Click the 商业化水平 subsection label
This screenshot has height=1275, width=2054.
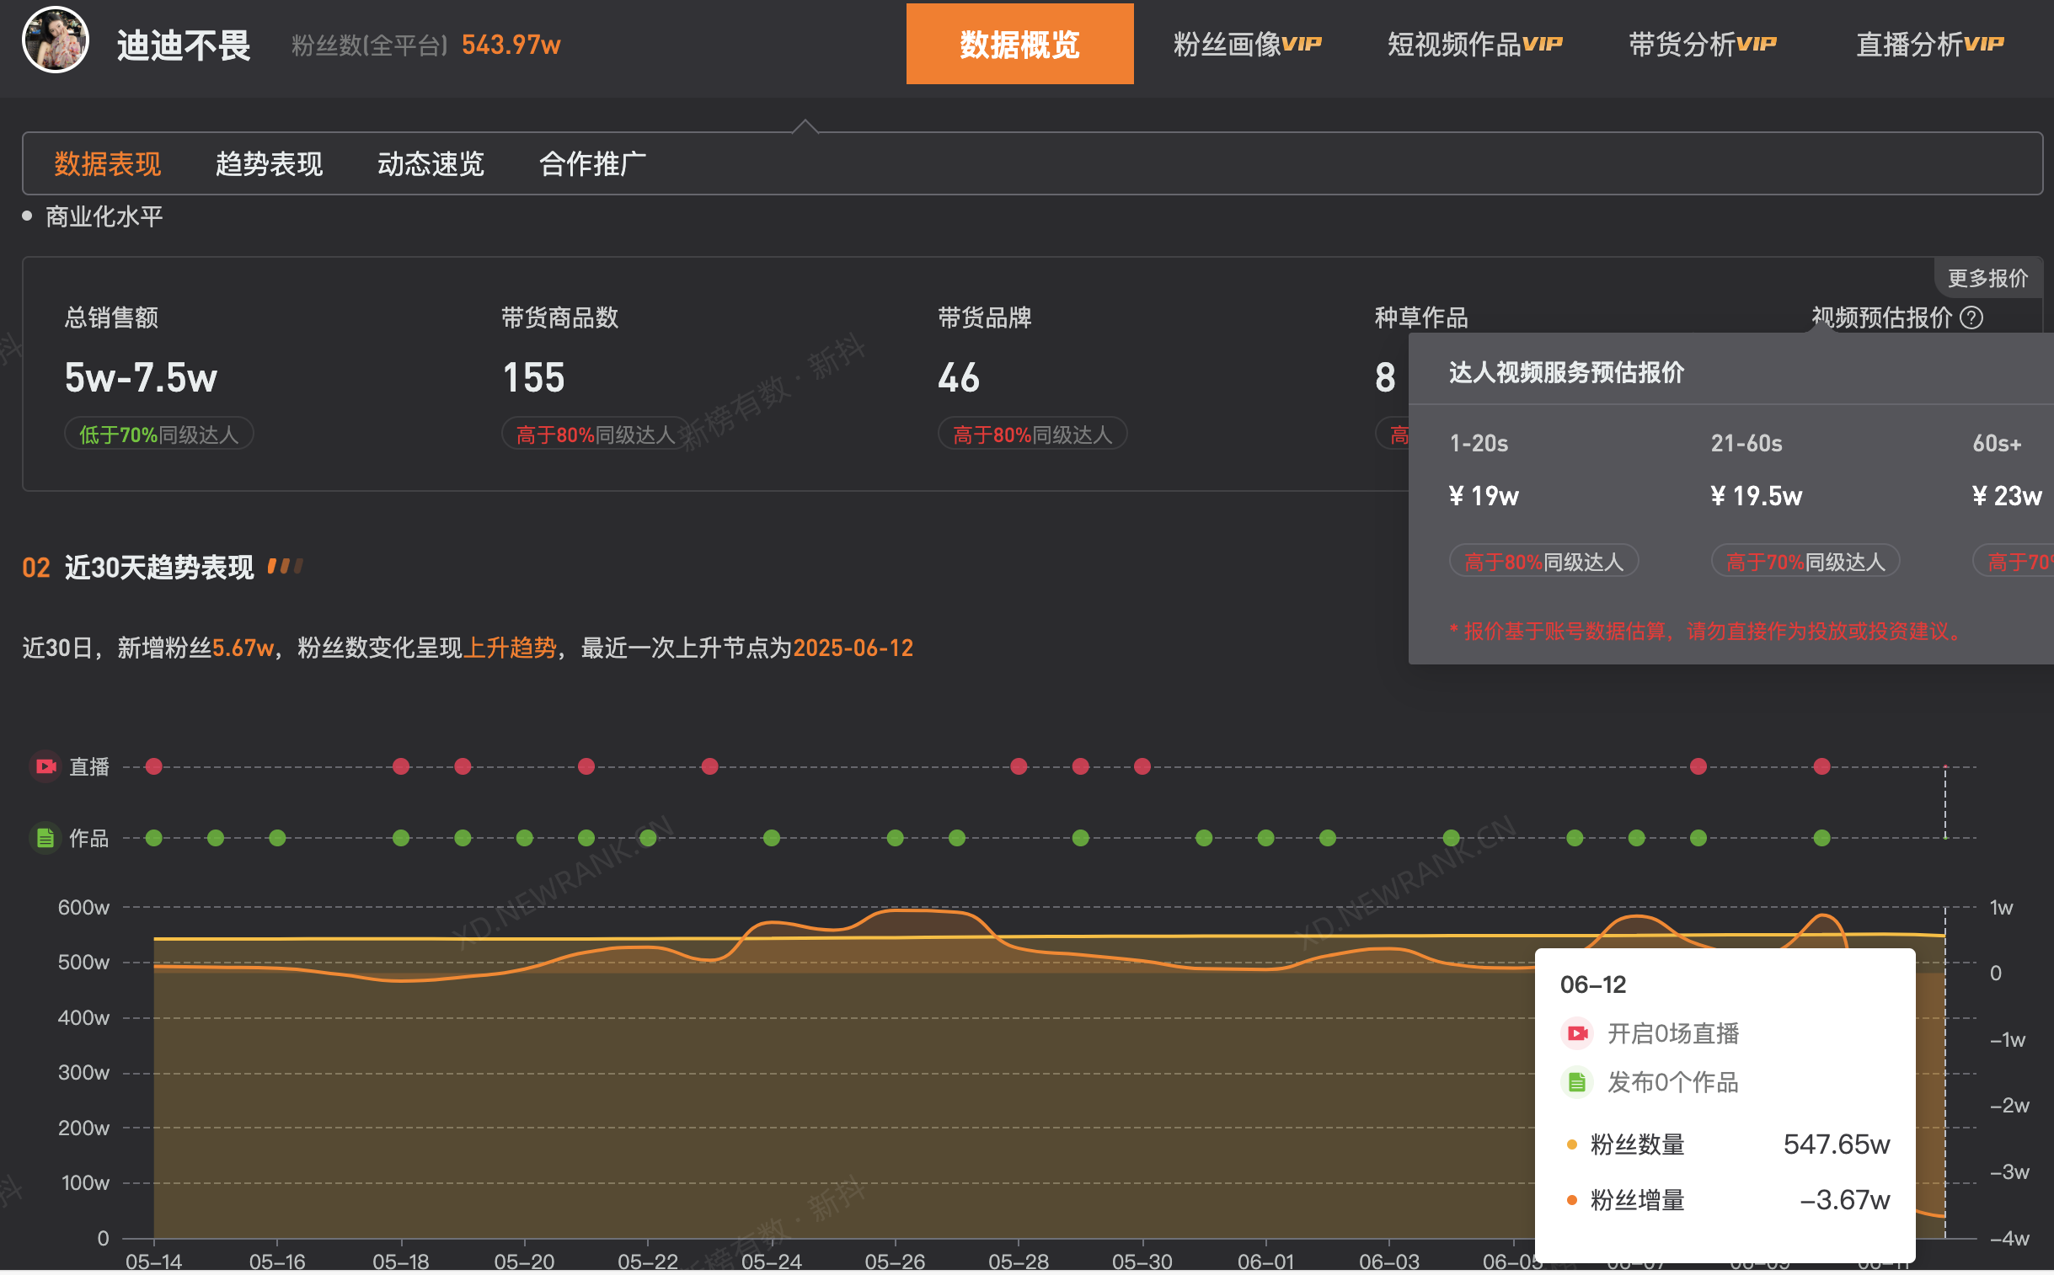coord(104,216)
